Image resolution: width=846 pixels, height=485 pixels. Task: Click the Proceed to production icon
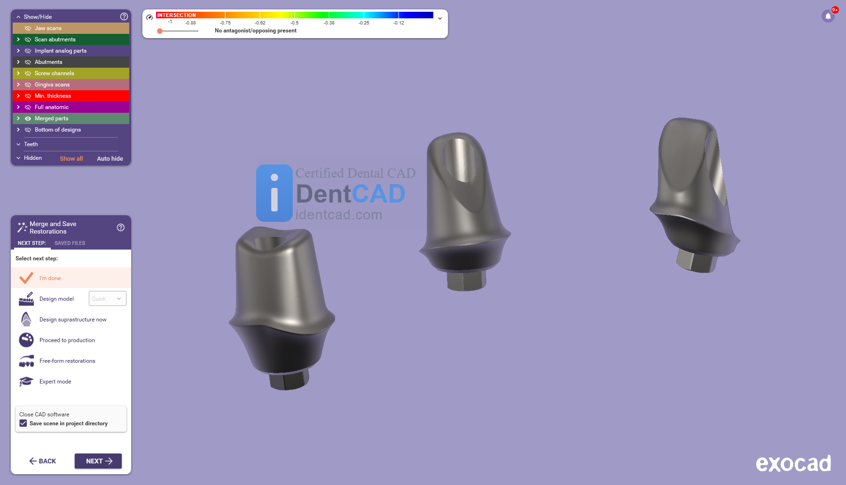[26, 340]
